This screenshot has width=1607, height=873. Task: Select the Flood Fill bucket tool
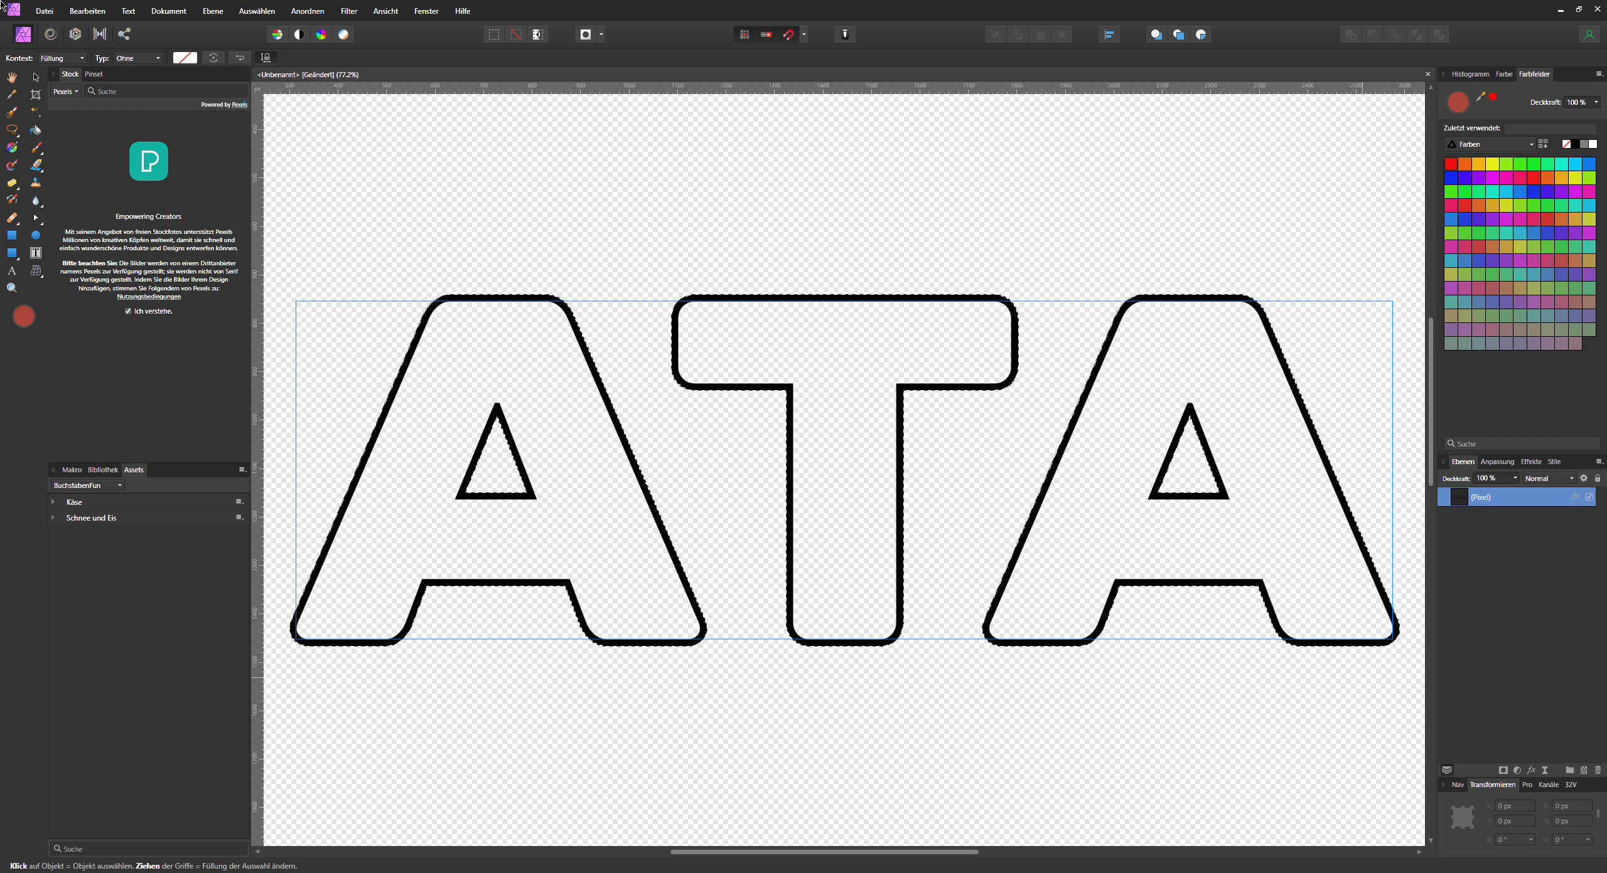36,130
